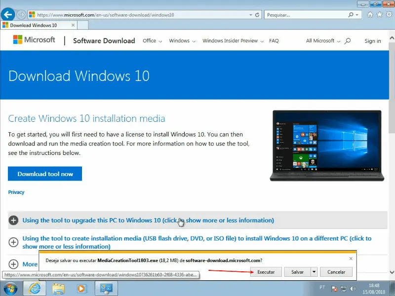Viewport: 395px width, 296px height.
Task: Click Sign in
Action: point(373,41)
